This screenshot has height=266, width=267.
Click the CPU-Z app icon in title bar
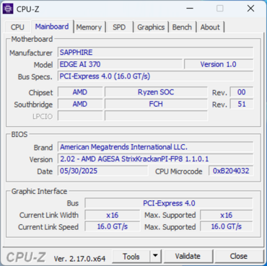click(x=8, y=9)
